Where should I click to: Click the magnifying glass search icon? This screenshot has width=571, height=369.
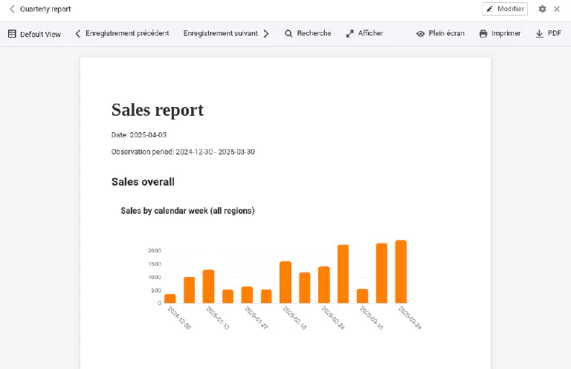point(288,34)
